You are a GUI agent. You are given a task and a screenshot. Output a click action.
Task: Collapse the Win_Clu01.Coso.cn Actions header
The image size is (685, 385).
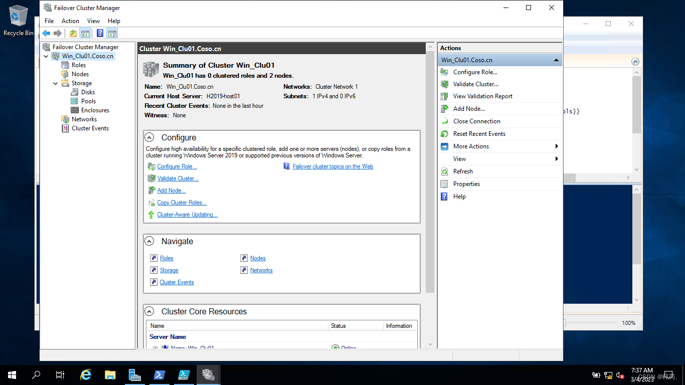(x=556, y=60)
